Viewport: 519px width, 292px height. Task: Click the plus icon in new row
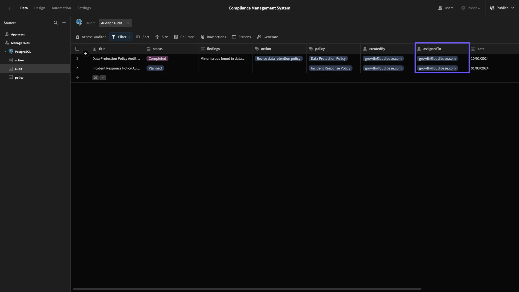point(77,78)
